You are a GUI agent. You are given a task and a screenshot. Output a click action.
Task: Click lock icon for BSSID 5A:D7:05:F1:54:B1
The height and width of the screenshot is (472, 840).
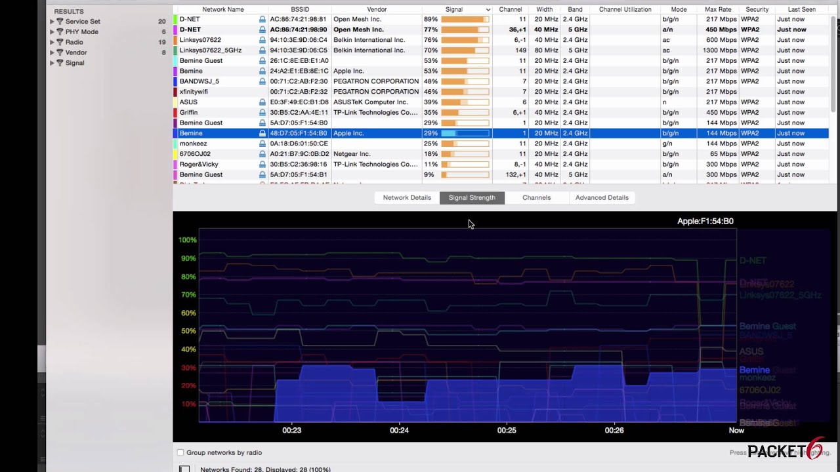[x=262, y=175]
